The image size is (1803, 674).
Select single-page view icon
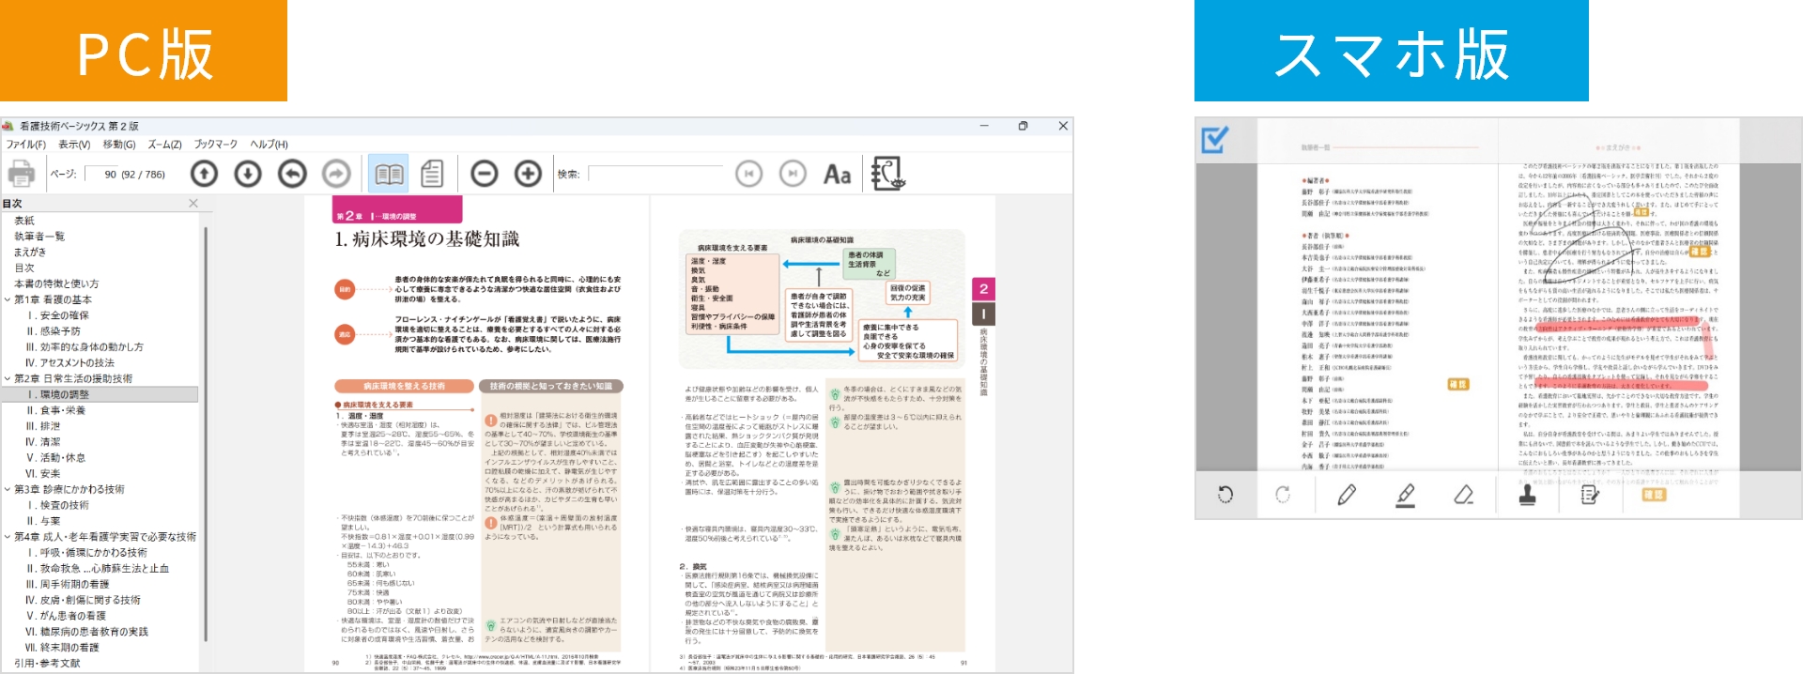pyautogui.click(x=432, y=174)
